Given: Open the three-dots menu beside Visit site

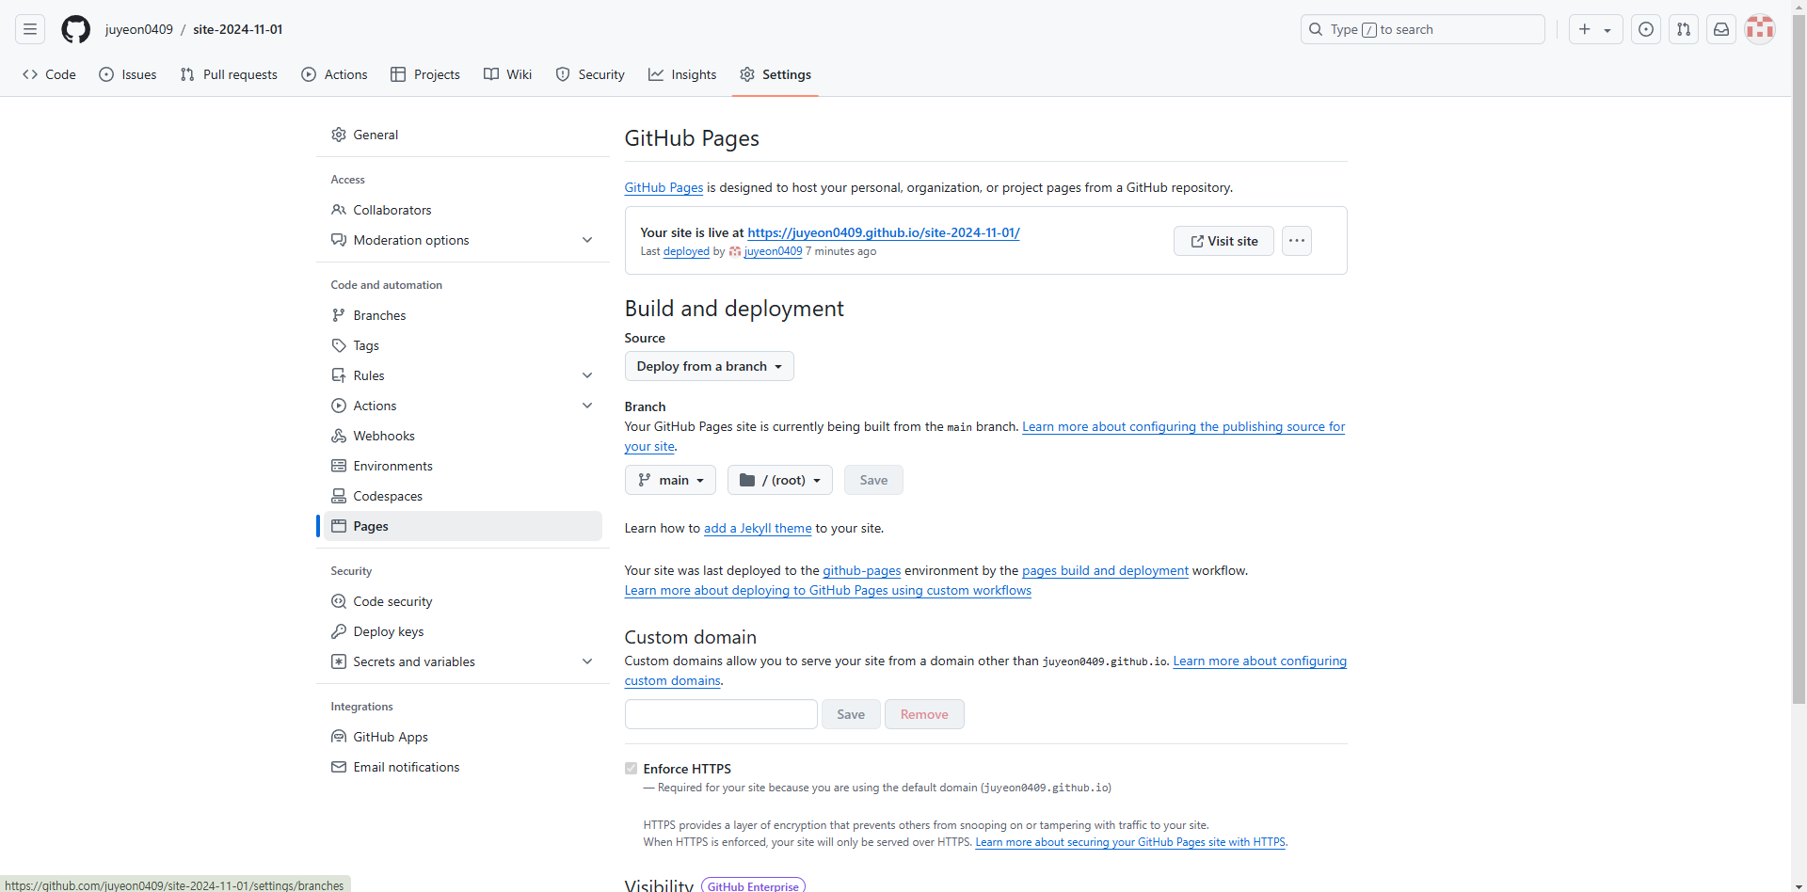Looking at the screenshot, I should pos(1297,241).
